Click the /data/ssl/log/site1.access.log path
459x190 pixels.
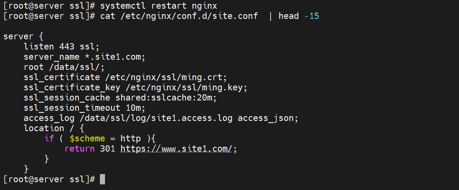click(156, 118)
